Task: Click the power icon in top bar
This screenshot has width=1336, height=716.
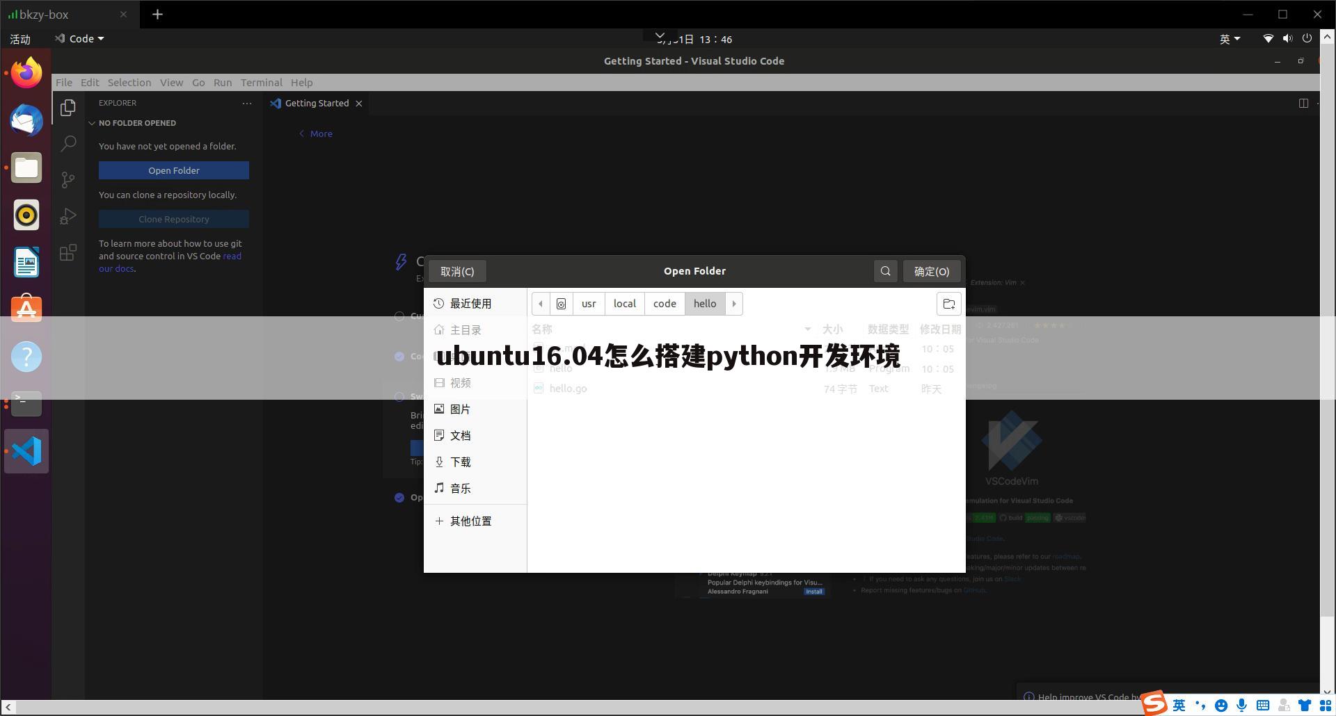Action: tap(1307, 39)
